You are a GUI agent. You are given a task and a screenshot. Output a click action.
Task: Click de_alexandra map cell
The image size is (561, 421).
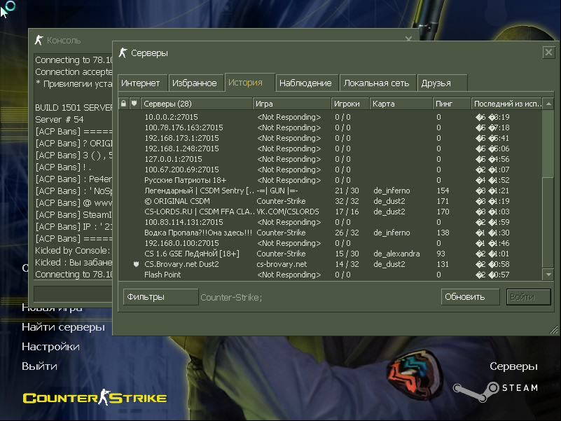tap(396, 254)
